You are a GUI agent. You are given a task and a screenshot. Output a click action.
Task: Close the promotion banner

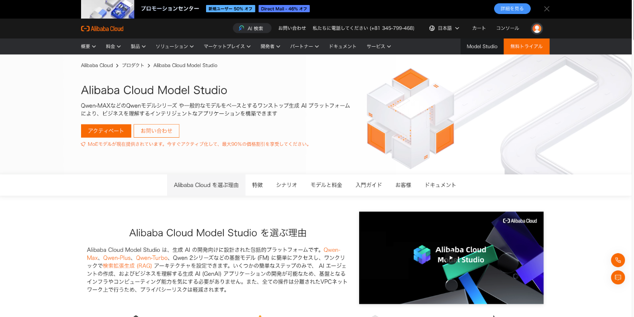[547, 9]
